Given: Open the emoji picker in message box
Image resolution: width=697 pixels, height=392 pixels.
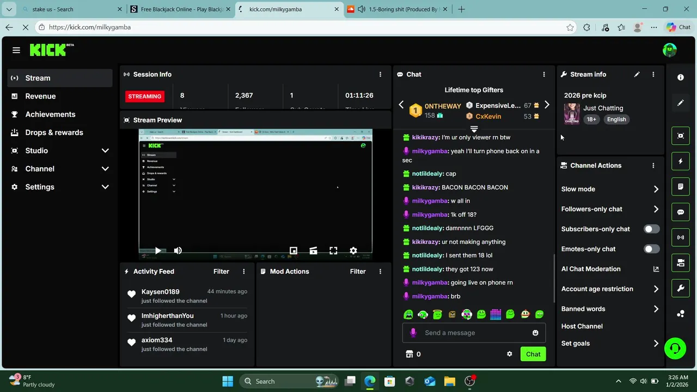Looking at the screenshot, I should click(x=535, y=333).
